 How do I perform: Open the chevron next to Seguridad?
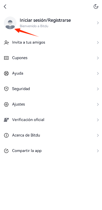pyautogui.click(x=98, y=89)
